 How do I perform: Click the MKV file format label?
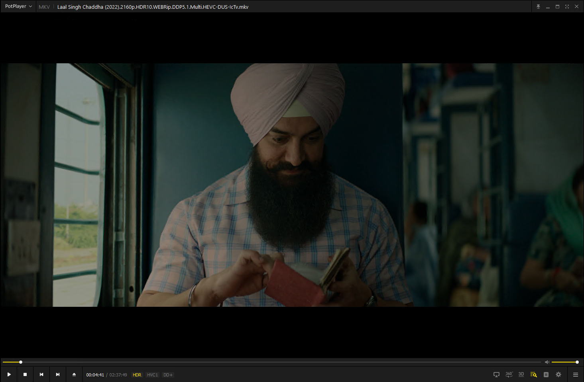(x=44, y=7)
